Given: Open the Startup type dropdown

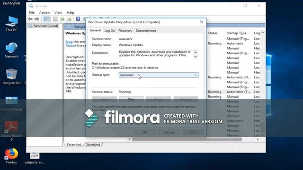Looking at the screenshot, I should [159, 75].
